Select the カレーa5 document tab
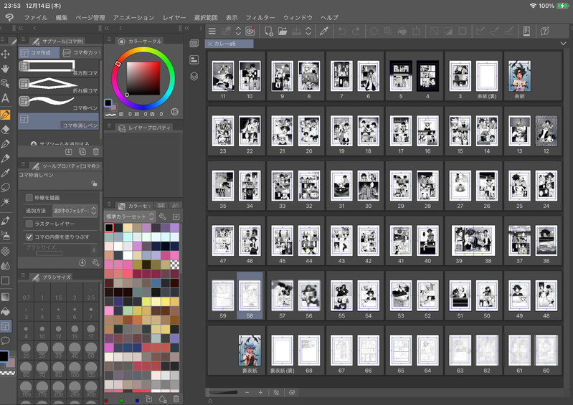The width and height of the screenshot is (573, 405). tap(230, 44)
